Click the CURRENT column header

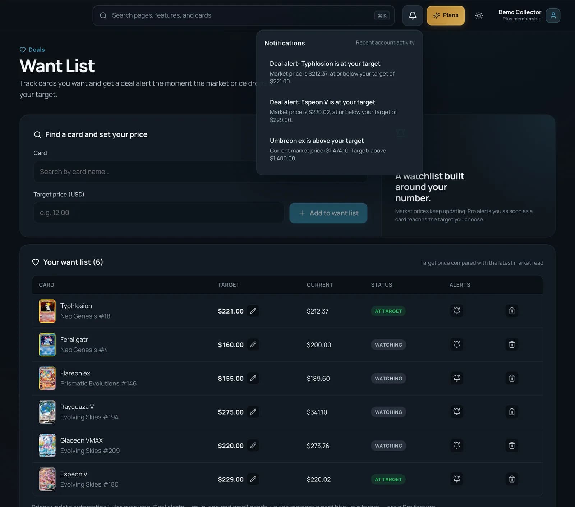pos(320,285)
